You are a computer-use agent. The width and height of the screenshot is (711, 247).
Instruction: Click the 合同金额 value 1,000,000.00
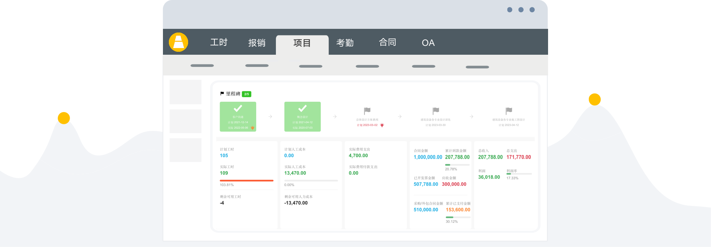428,157
